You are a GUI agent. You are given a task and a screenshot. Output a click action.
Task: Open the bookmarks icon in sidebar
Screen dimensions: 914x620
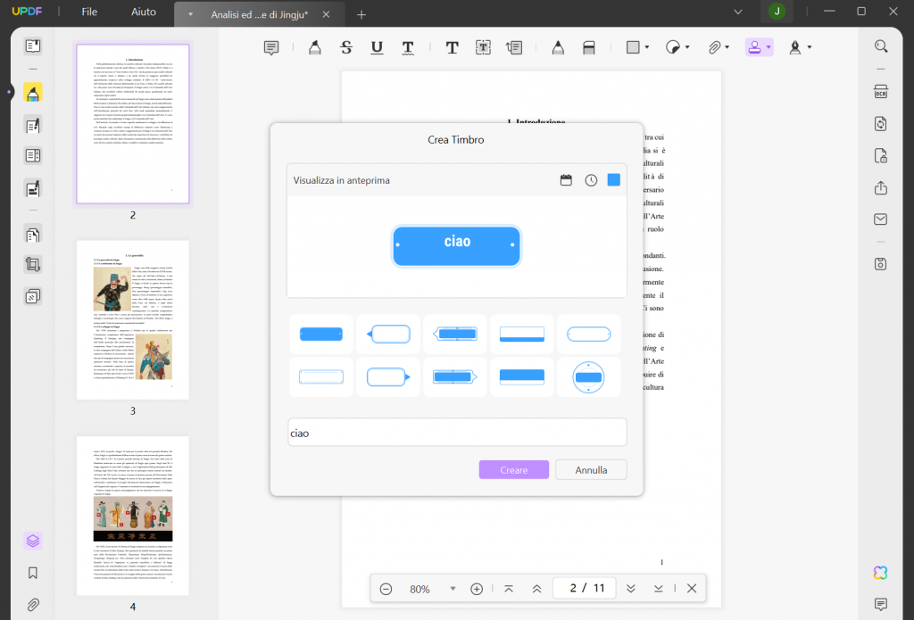(x=33, y=573)
